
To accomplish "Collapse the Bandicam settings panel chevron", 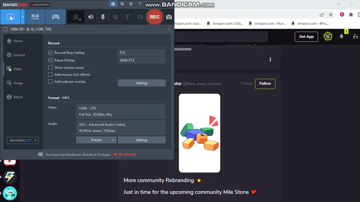I will coord(169,29).
